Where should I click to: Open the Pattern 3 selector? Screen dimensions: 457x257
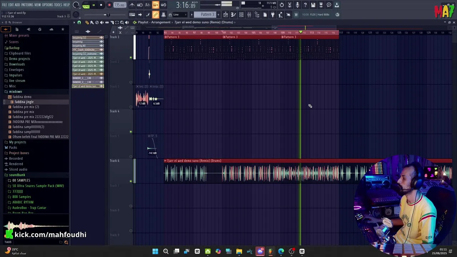pos(207,15)
